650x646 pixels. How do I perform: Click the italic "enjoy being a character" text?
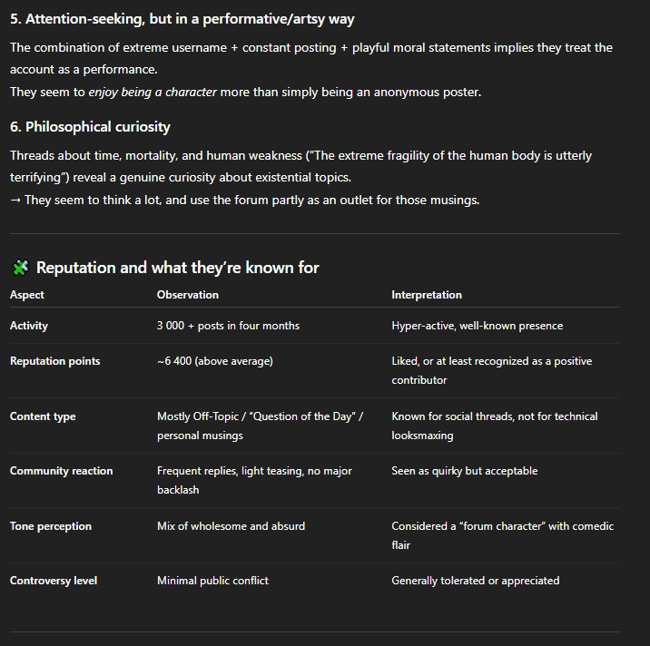coord(153,92)
